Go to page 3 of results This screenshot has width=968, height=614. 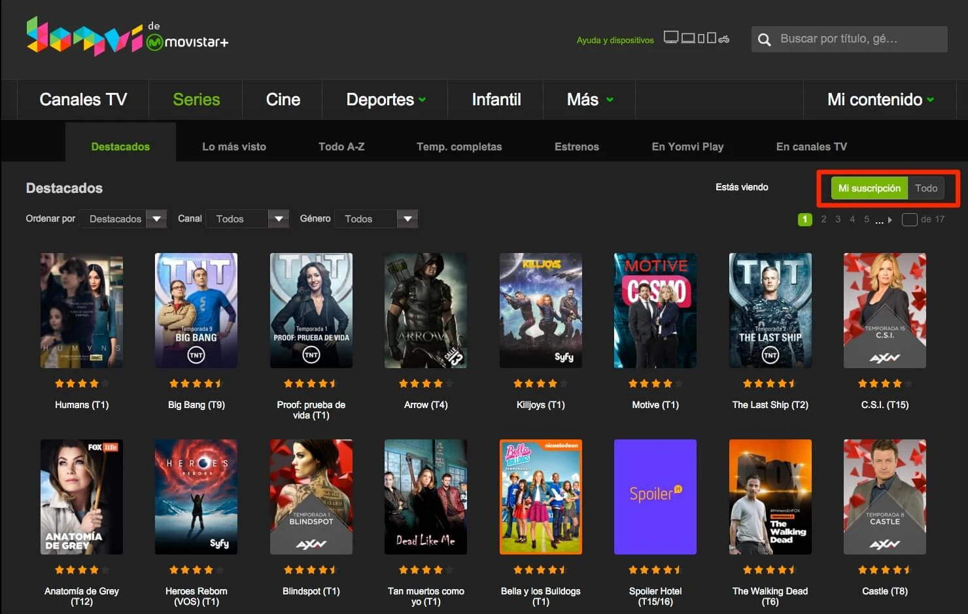838,220
